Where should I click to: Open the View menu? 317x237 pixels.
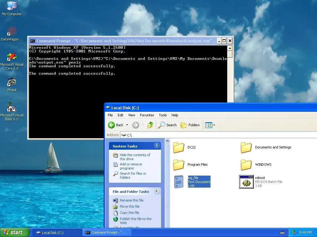(x=132, y=115)
